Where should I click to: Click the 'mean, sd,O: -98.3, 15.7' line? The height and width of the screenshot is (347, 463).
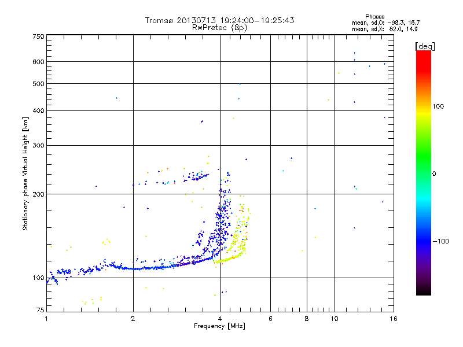tap(385, 23)
